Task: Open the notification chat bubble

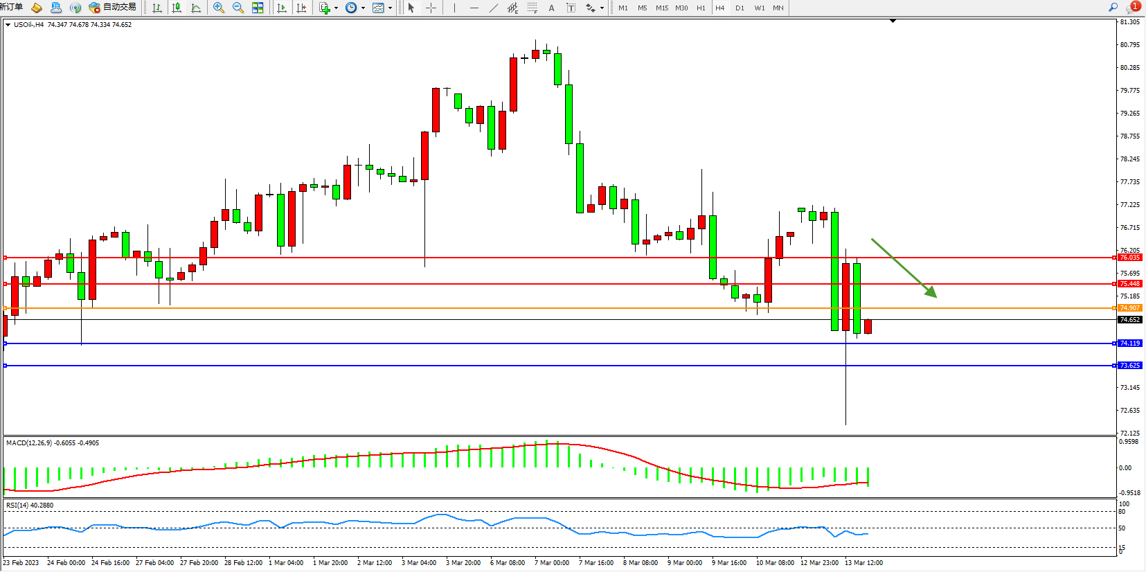Action: pos(1132,8)
